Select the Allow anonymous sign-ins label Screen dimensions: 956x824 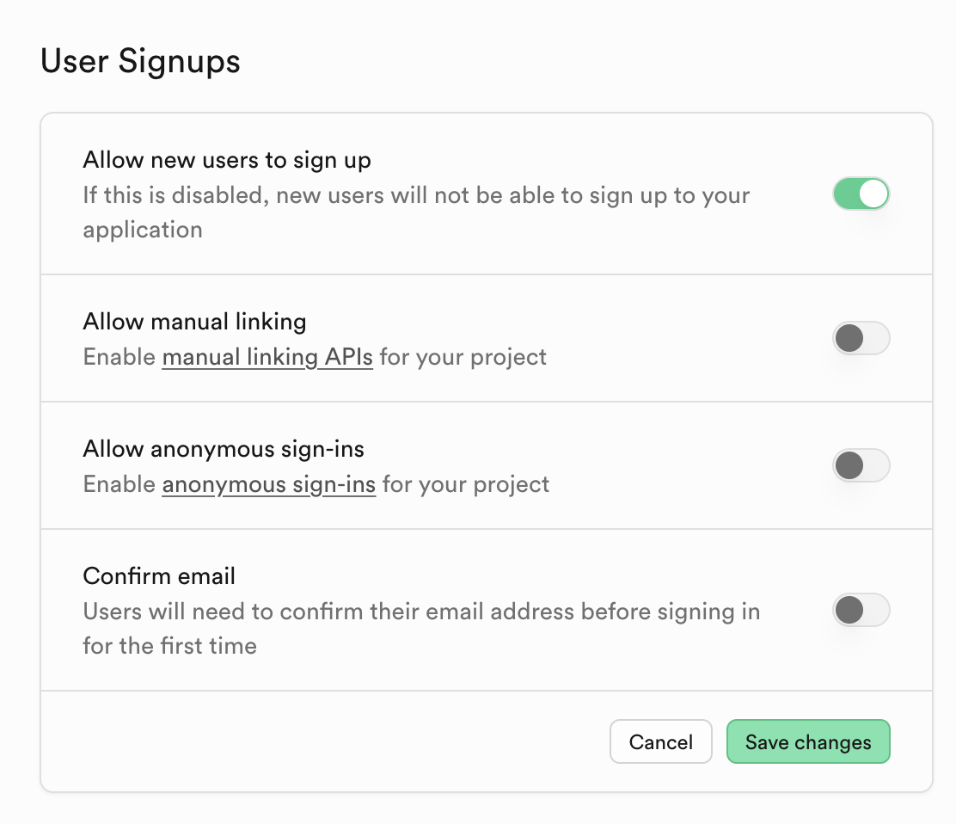pos(224,449)
